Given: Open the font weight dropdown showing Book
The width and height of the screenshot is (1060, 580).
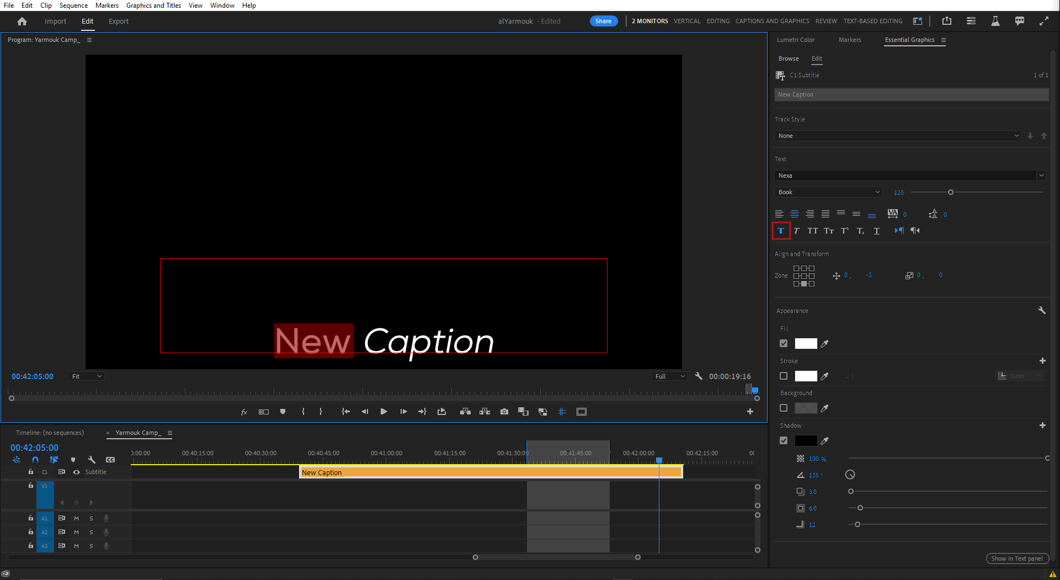Looking at the screenshot, I should tap(828, 191).
